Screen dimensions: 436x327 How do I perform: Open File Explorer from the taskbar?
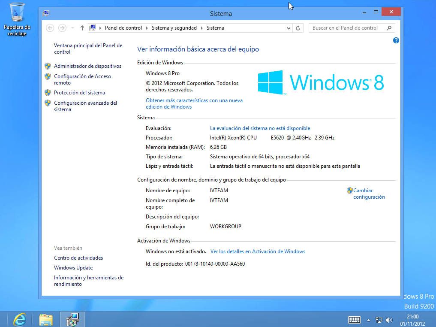tap(46, 320)
